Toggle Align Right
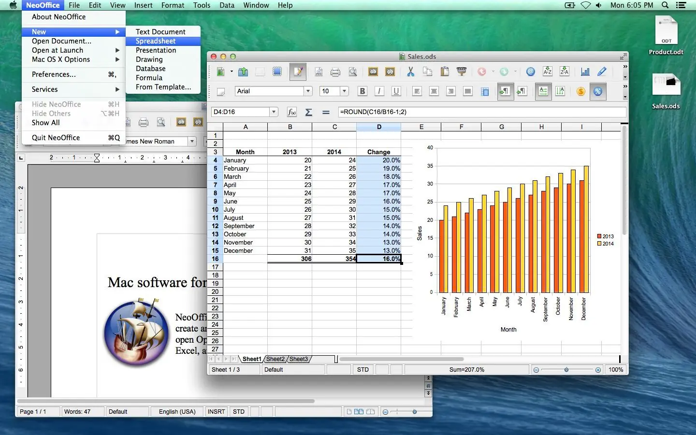The image size is (696, 435). pos(451,91)
